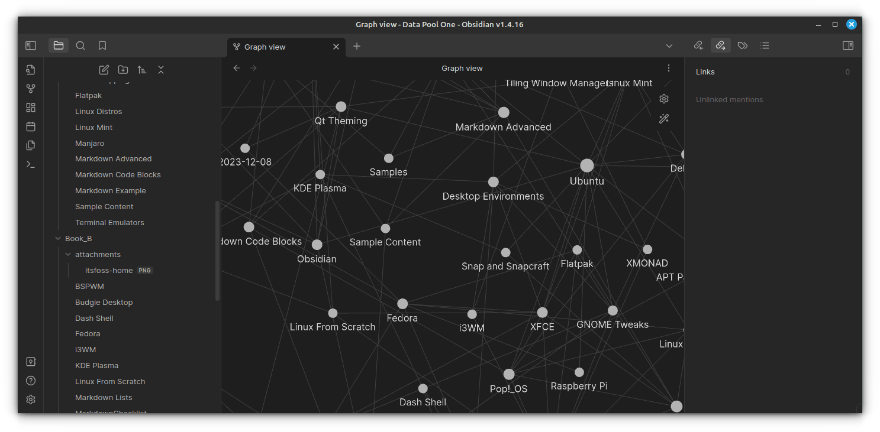
Task: Open another vault icon
Action: pyautogui.click(x=31, y=362)
